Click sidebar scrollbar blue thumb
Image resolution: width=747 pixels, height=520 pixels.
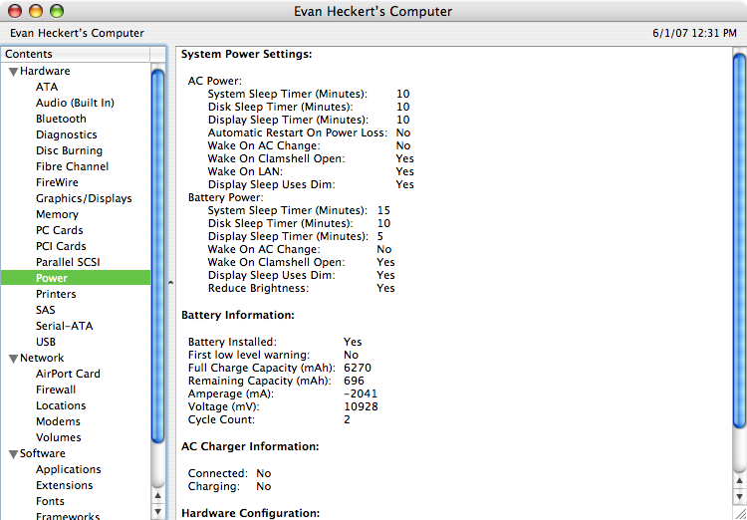click(157, 257)
